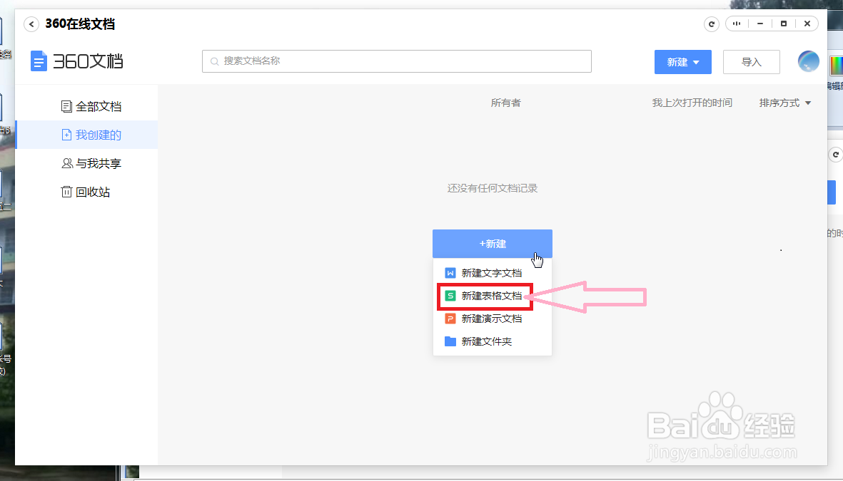Image resolution: width=843 pixels, height=481 pixels.
Task: Click refresh icon in background window
Action: (835, 155)
